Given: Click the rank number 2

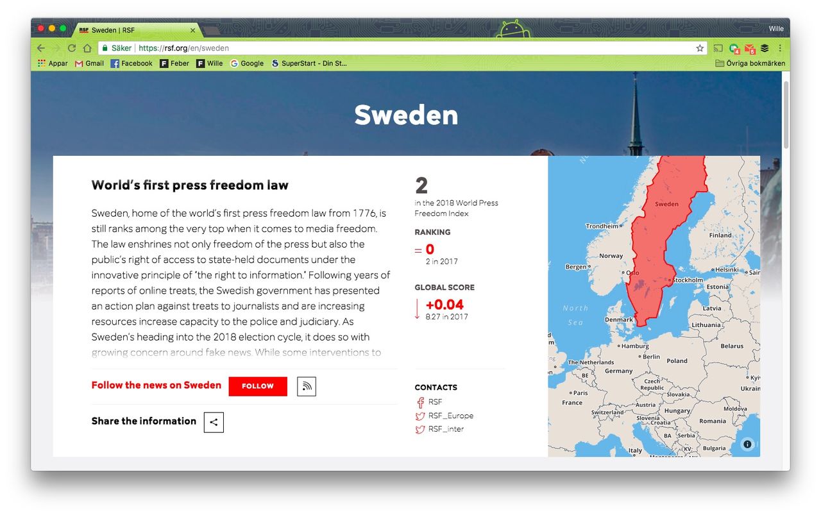Looking at the screenshot, I should (x=421, y=185).
